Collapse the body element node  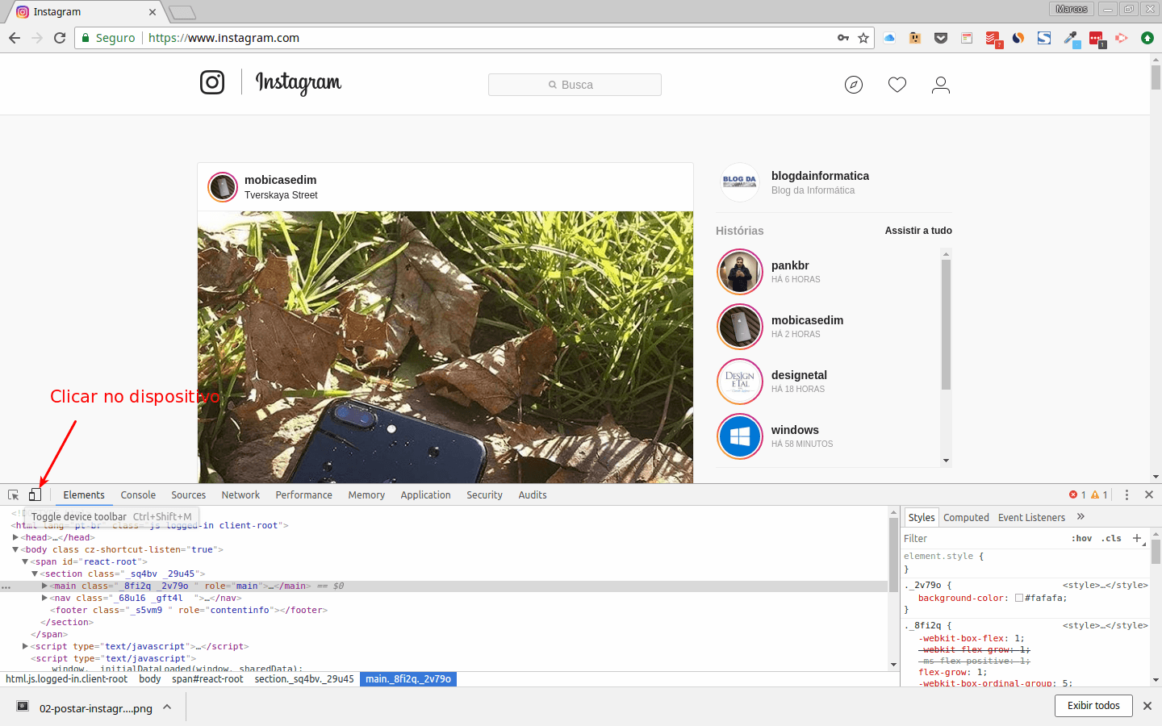[x=15, y=549]
